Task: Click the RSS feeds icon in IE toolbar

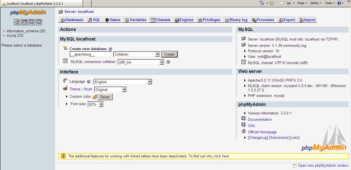Action: (272, 3)
